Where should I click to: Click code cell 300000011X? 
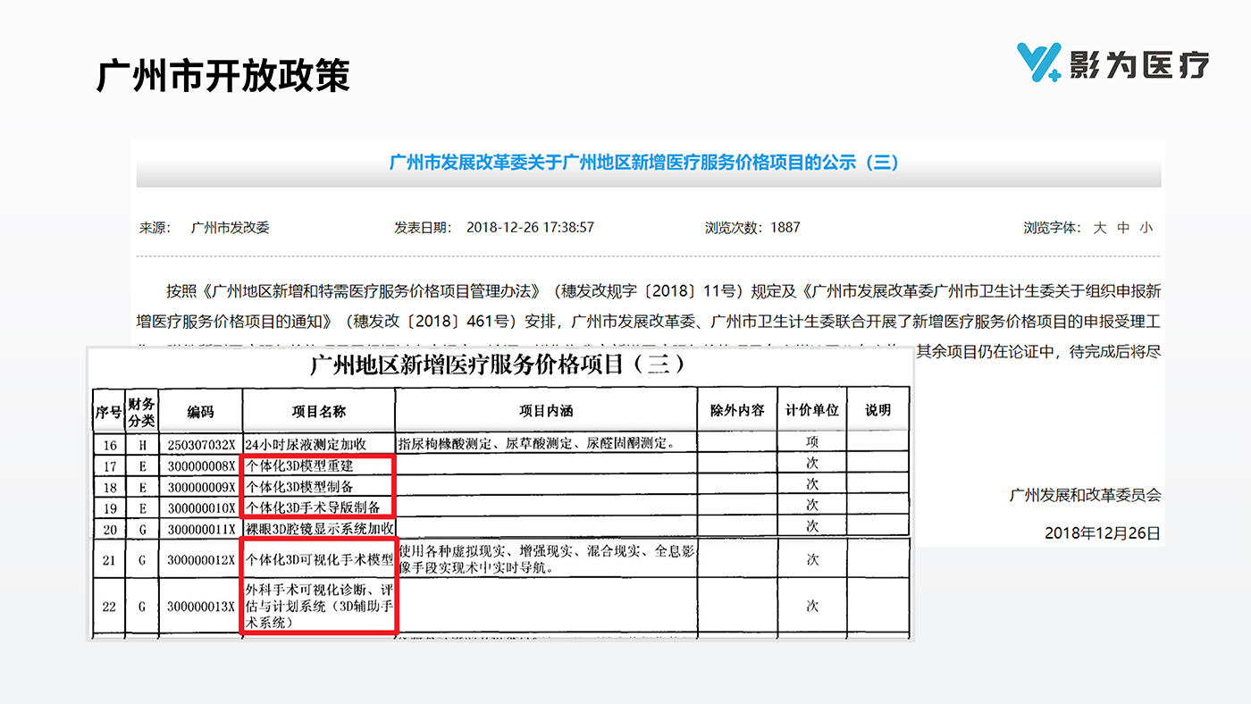click(201, 529)
